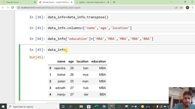Open the Chrome profile avatar

(187, 8)
